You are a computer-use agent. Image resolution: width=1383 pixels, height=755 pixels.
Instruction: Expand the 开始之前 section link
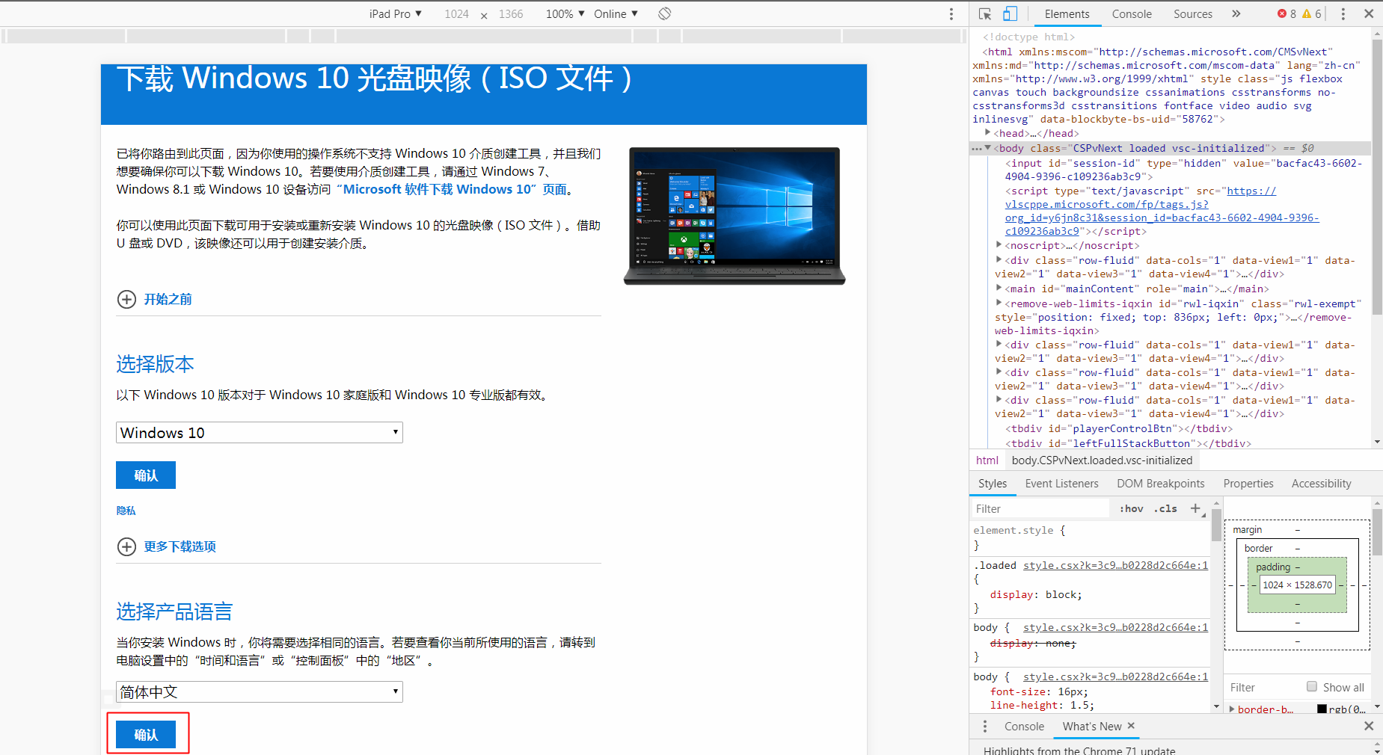pyautogui.click(x=168, y=299)
